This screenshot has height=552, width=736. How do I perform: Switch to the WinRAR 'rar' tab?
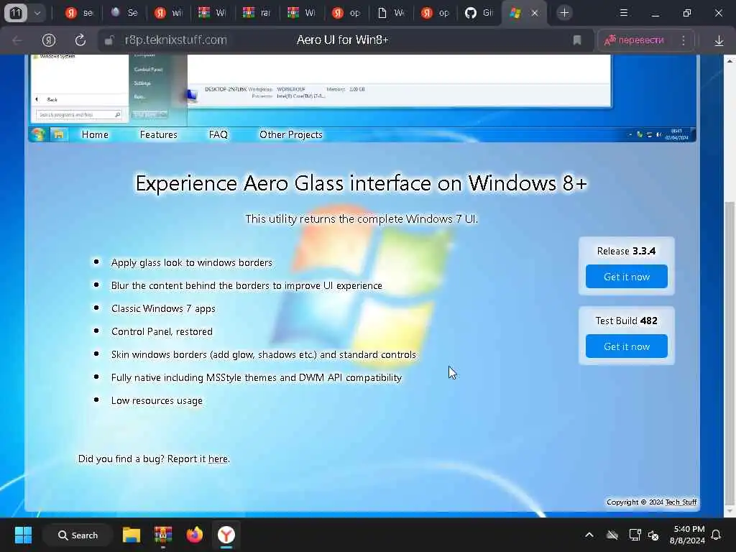tap(257, 13)
